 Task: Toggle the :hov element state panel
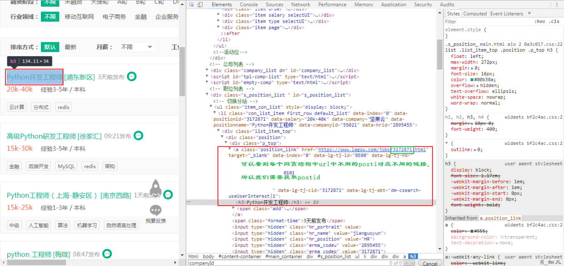pos(539,21)
